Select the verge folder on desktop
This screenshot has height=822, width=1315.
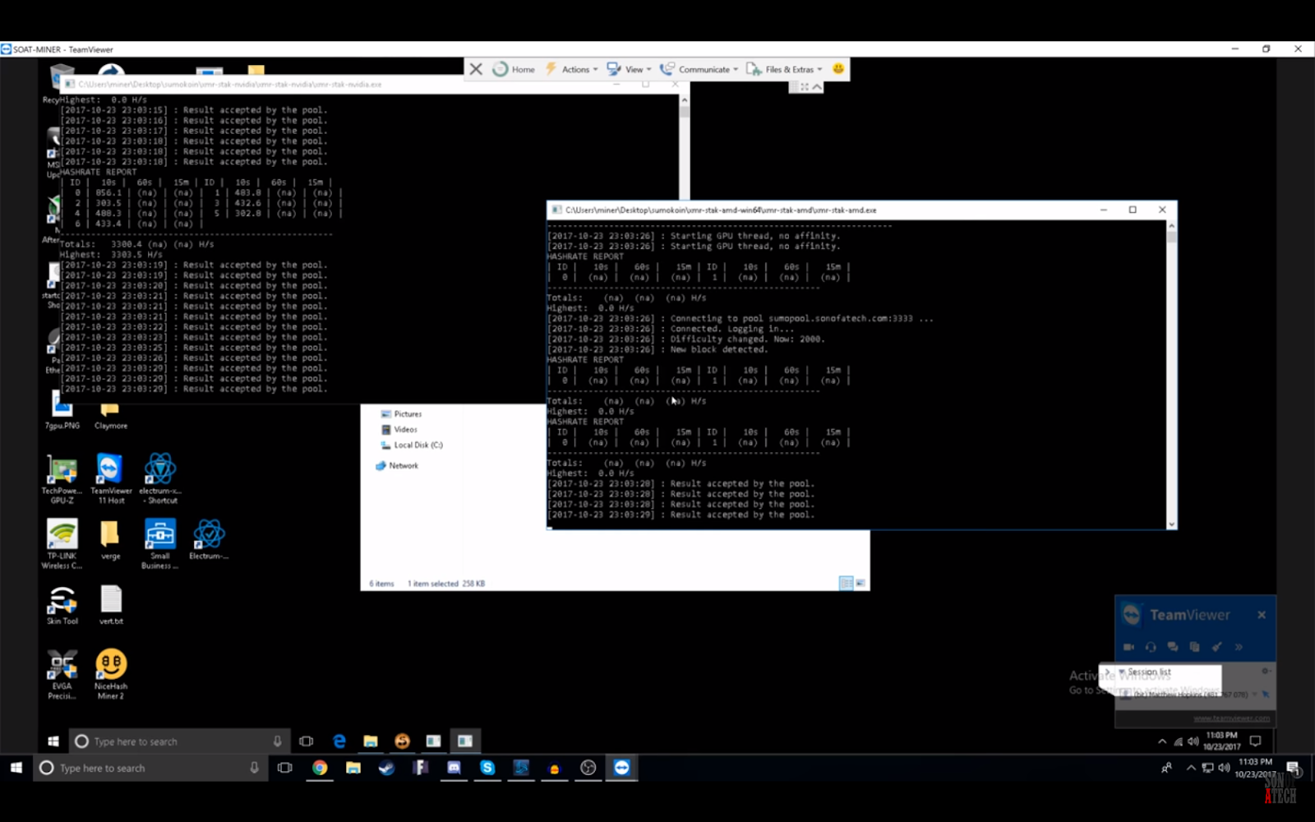[x=110, y=539]
